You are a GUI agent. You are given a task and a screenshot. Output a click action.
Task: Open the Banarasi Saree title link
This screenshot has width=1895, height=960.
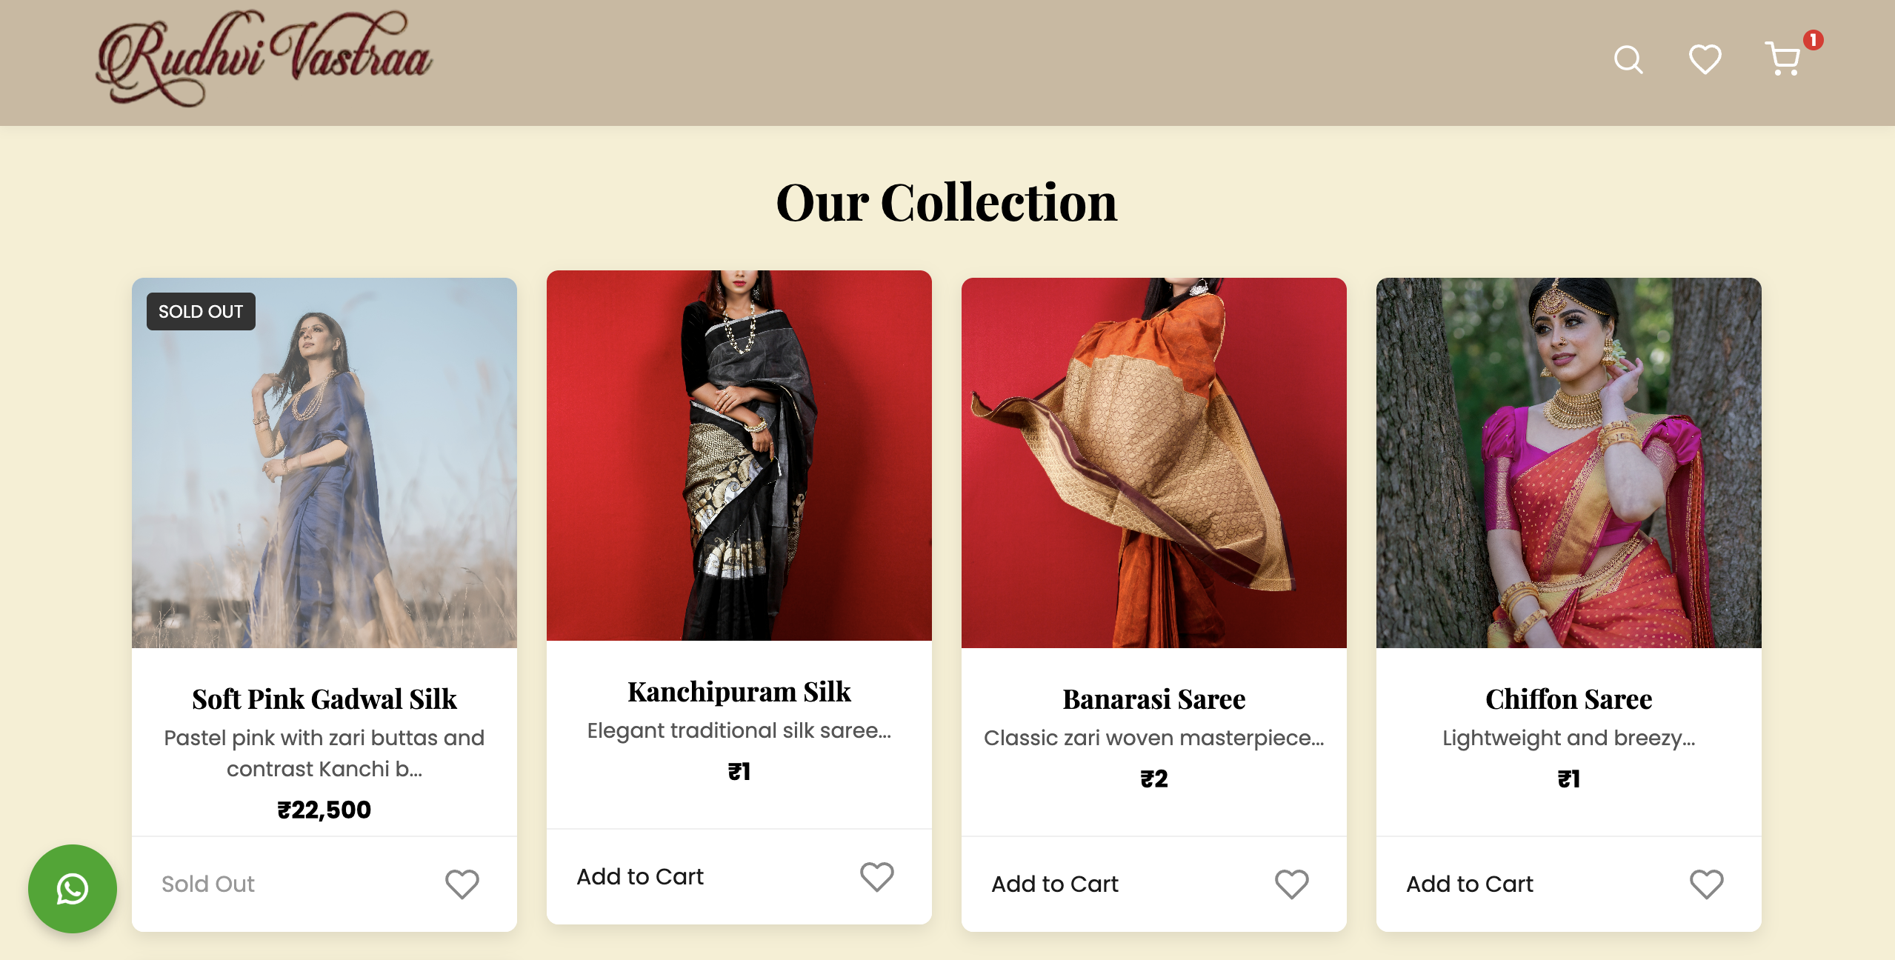(x=1154, y=699)
